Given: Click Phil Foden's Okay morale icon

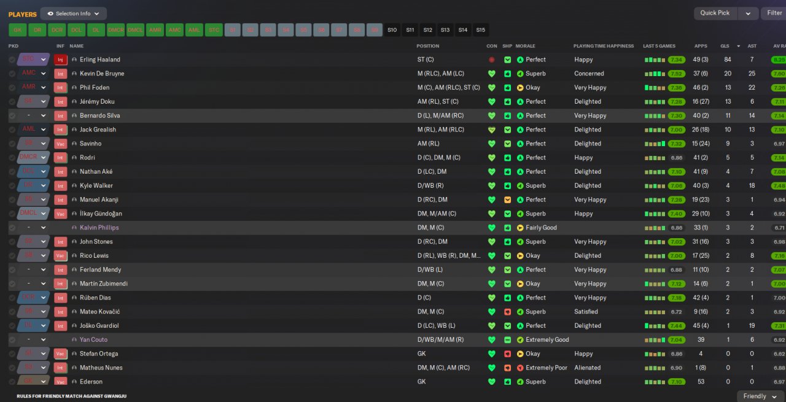Looking at the screenshot, I should pos(520,88).
